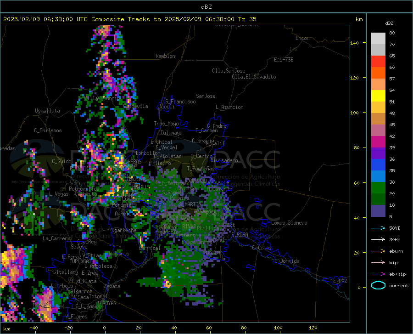Image resolution: width=413 pixels, height=334 pixels.
Task: Click the Catitas map label
Action: click(x=262, y=248)
